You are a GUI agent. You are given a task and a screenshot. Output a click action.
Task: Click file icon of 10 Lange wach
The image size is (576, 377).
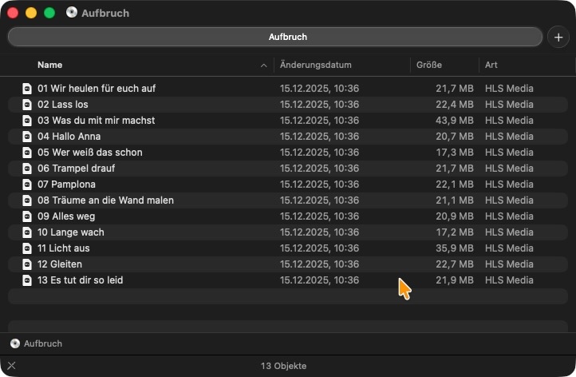click(x=27, y=232)
